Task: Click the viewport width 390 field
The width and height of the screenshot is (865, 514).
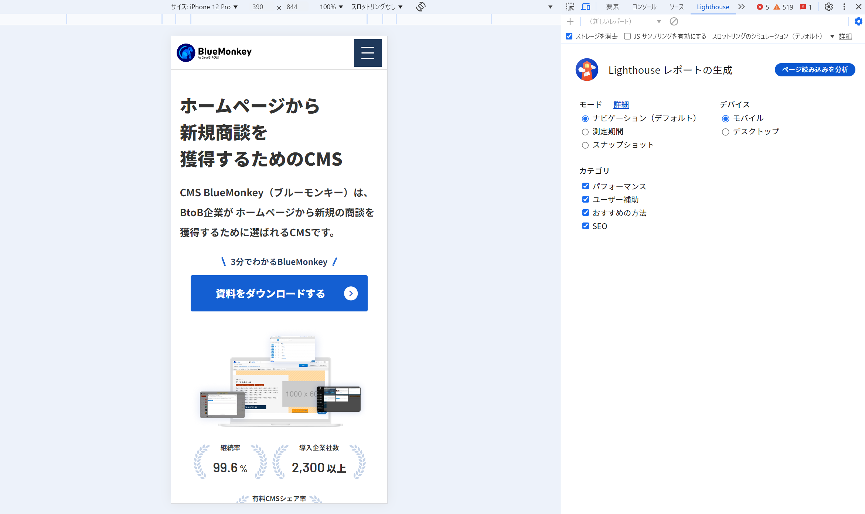Action: pos(258,7)
